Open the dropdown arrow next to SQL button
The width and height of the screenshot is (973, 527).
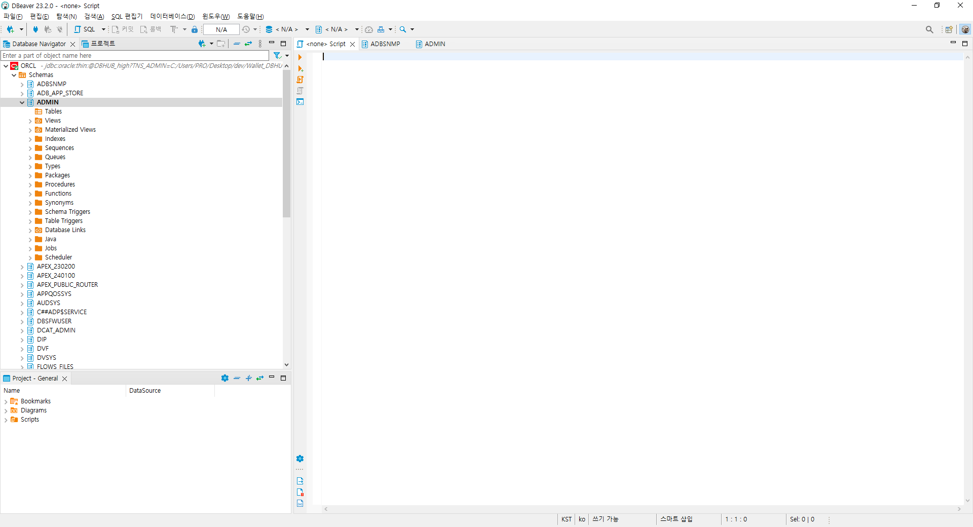point(103,29)
